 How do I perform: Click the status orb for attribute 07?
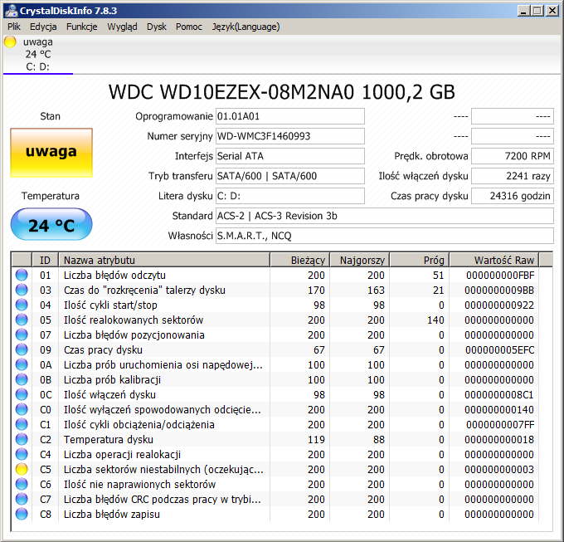point(22,334)
